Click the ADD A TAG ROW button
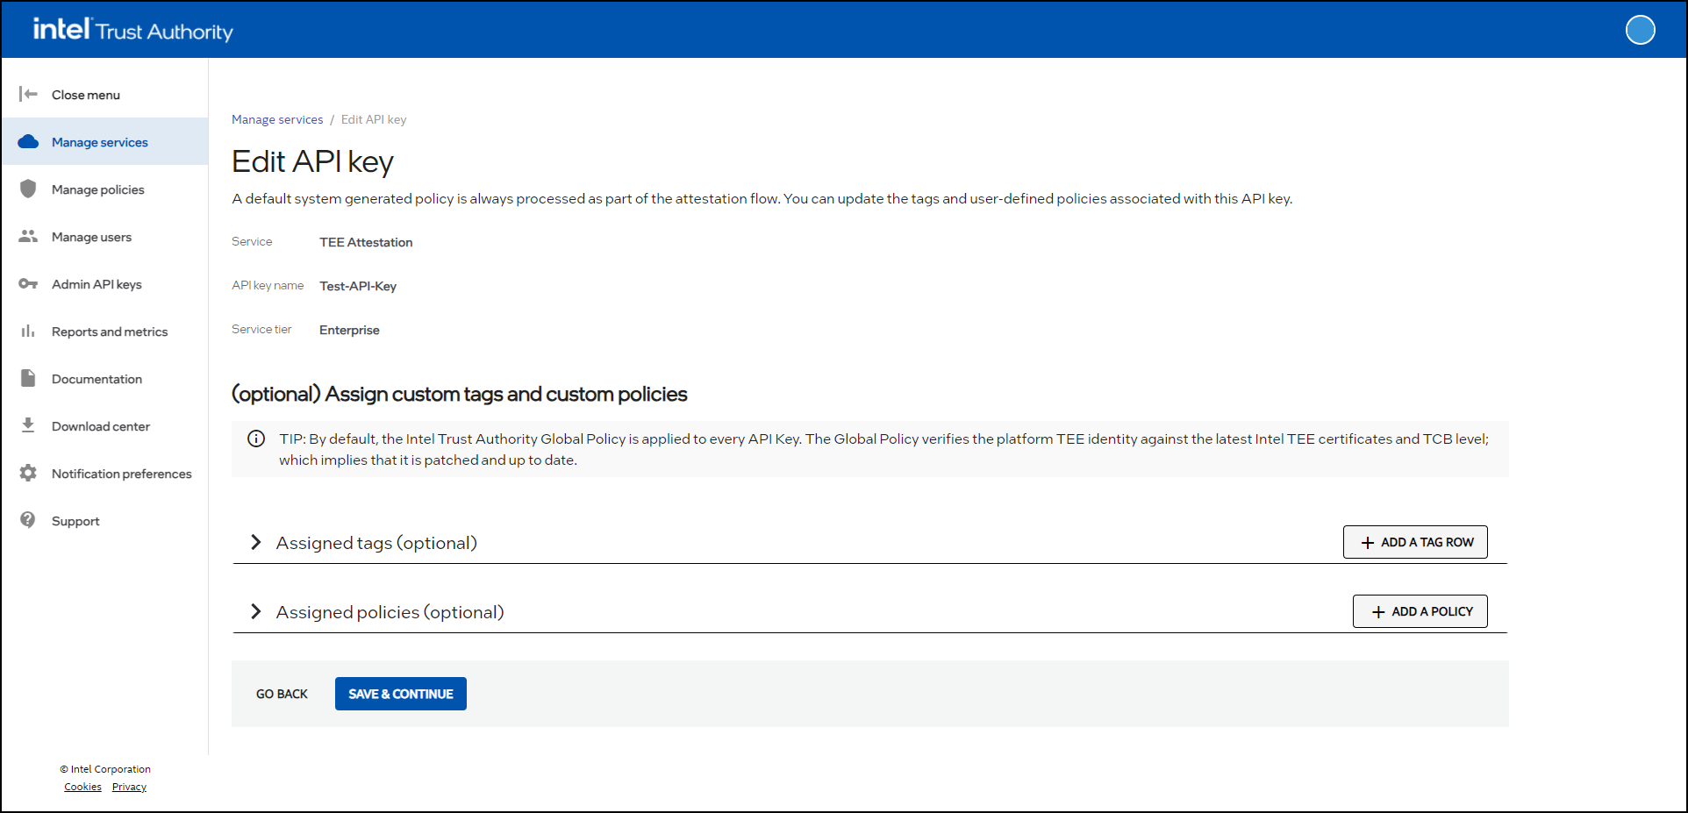Screen dimensions: 1688x813 (1415, 542)
